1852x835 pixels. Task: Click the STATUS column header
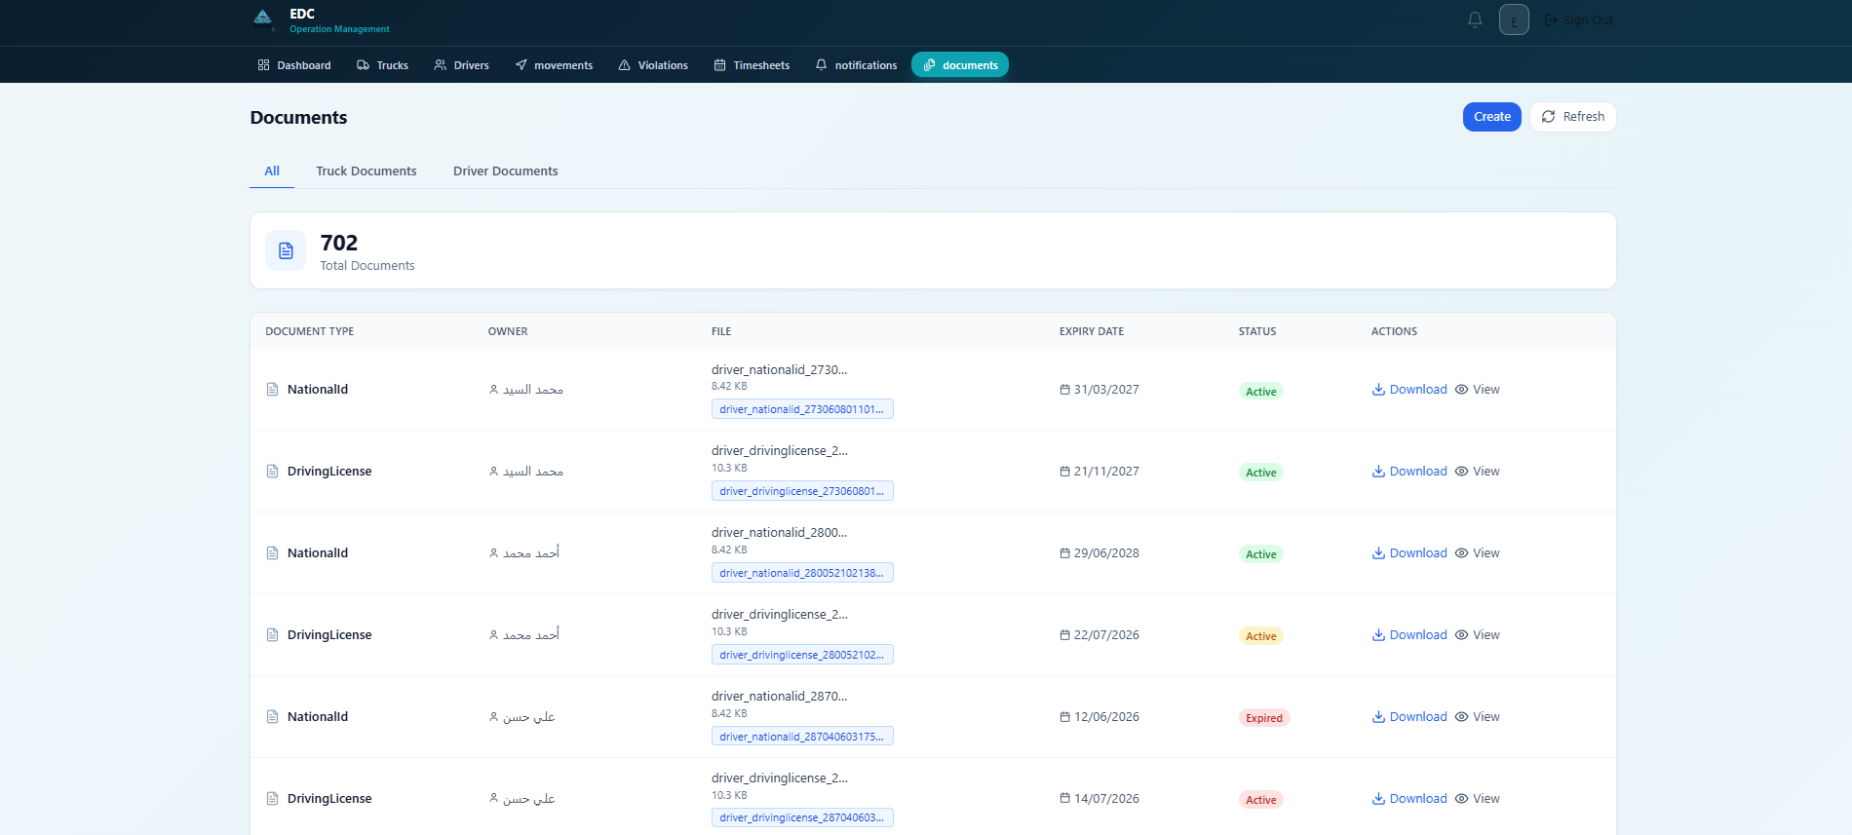[x=1257, y=331]
